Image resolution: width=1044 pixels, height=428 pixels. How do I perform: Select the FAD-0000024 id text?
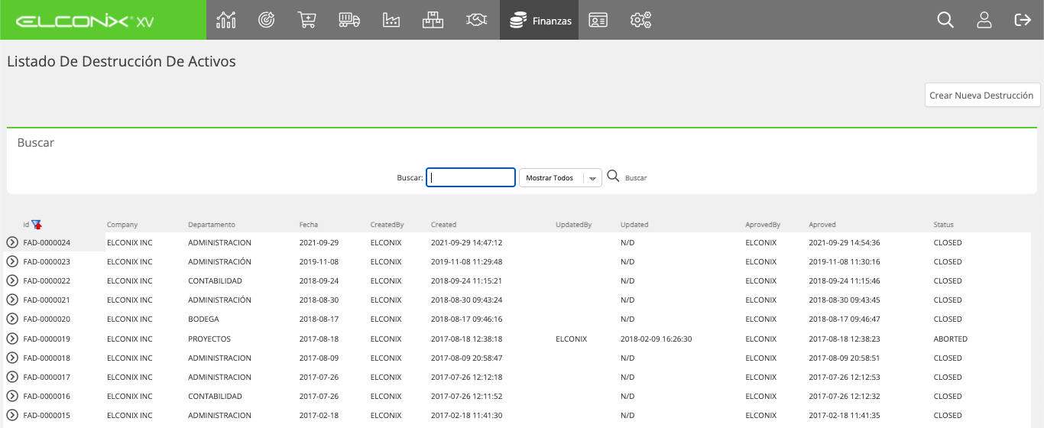pyautogui.click(x=47, y=242)
